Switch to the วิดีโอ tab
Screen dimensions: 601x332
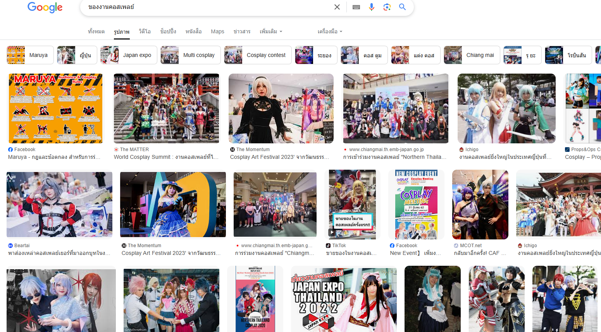(x=145, y=31)
